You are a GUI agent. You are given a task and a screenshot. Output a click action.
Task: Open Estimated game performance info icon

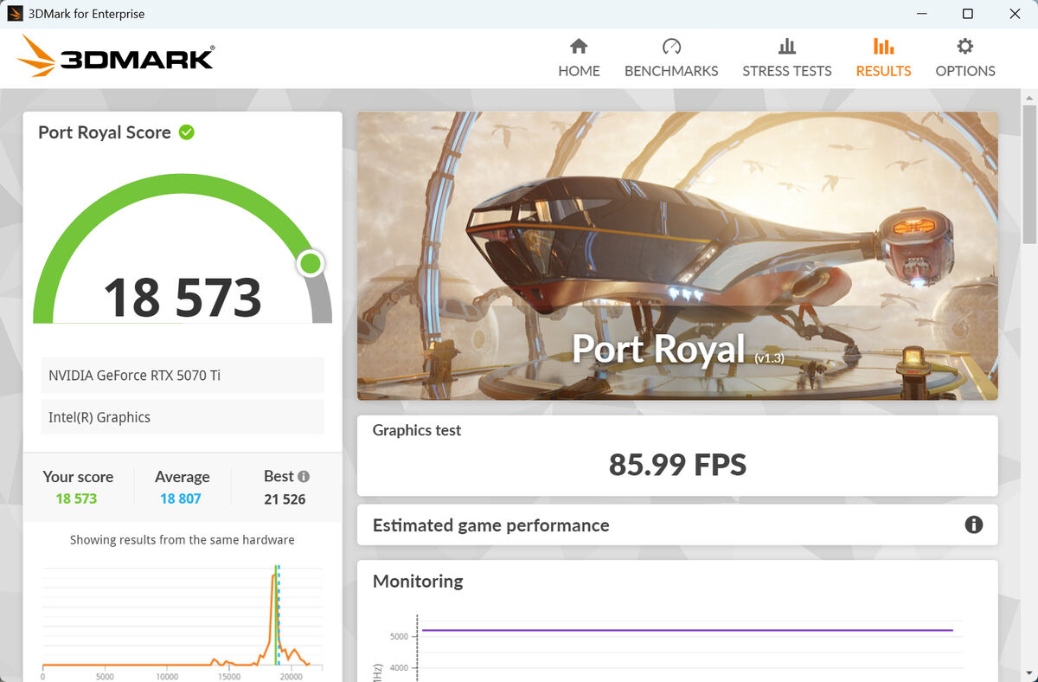coord(974,524)
